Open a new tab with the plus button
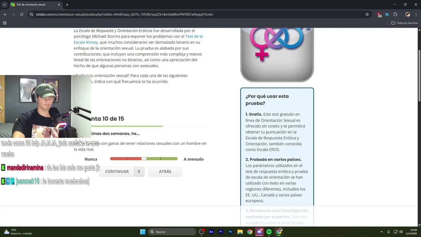421x237 pixels. point(67,5)
